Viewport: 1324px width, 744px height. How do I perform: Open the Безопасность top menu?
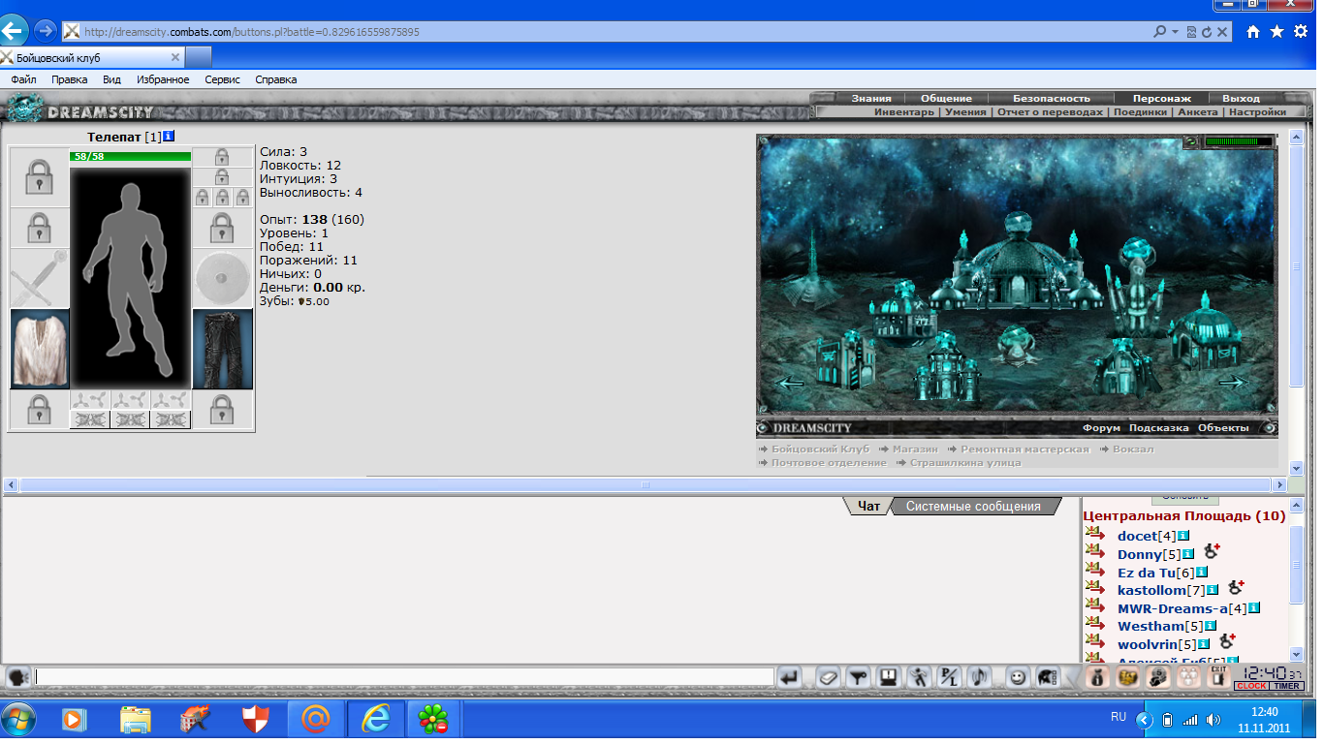(1052, 98)
